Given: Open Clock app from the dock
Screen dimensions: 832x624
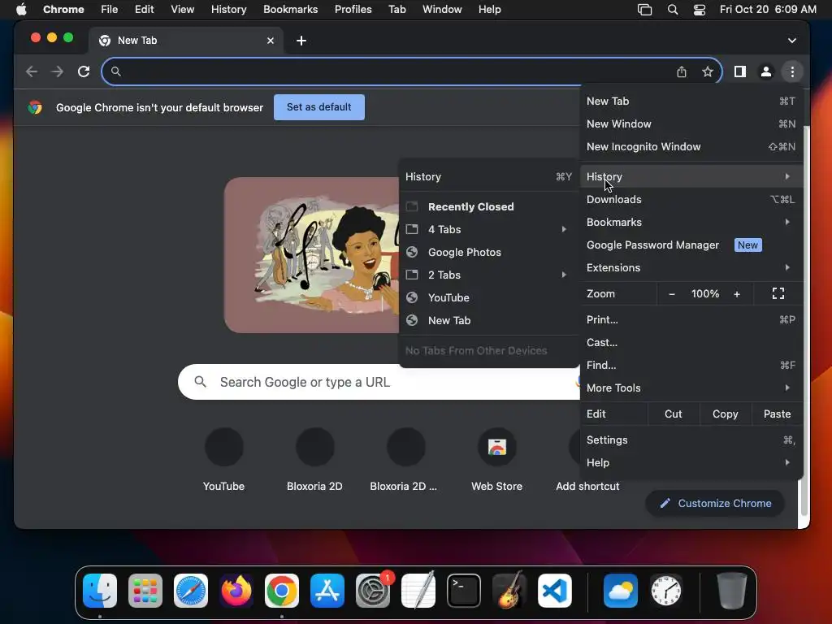Looking at the screenshot, I should coord(666,591).
